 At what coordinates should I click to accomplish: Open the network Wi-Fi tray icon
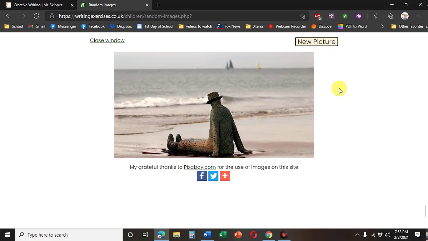pyautogui.click(x=373, y=235)
